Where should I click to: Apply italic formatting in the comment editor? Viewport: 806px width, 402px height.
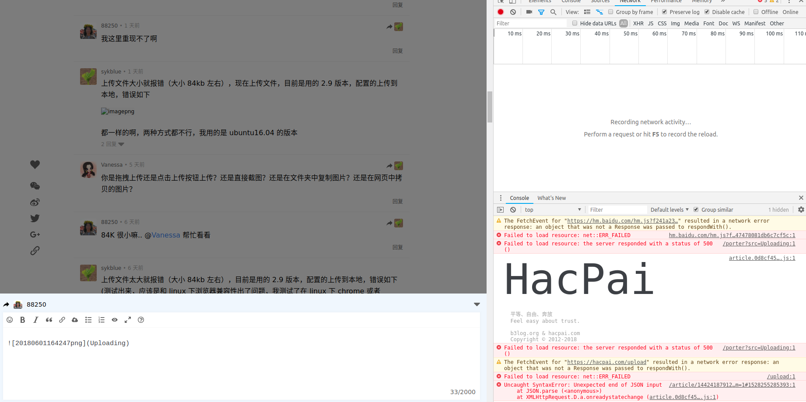point(36,320)
